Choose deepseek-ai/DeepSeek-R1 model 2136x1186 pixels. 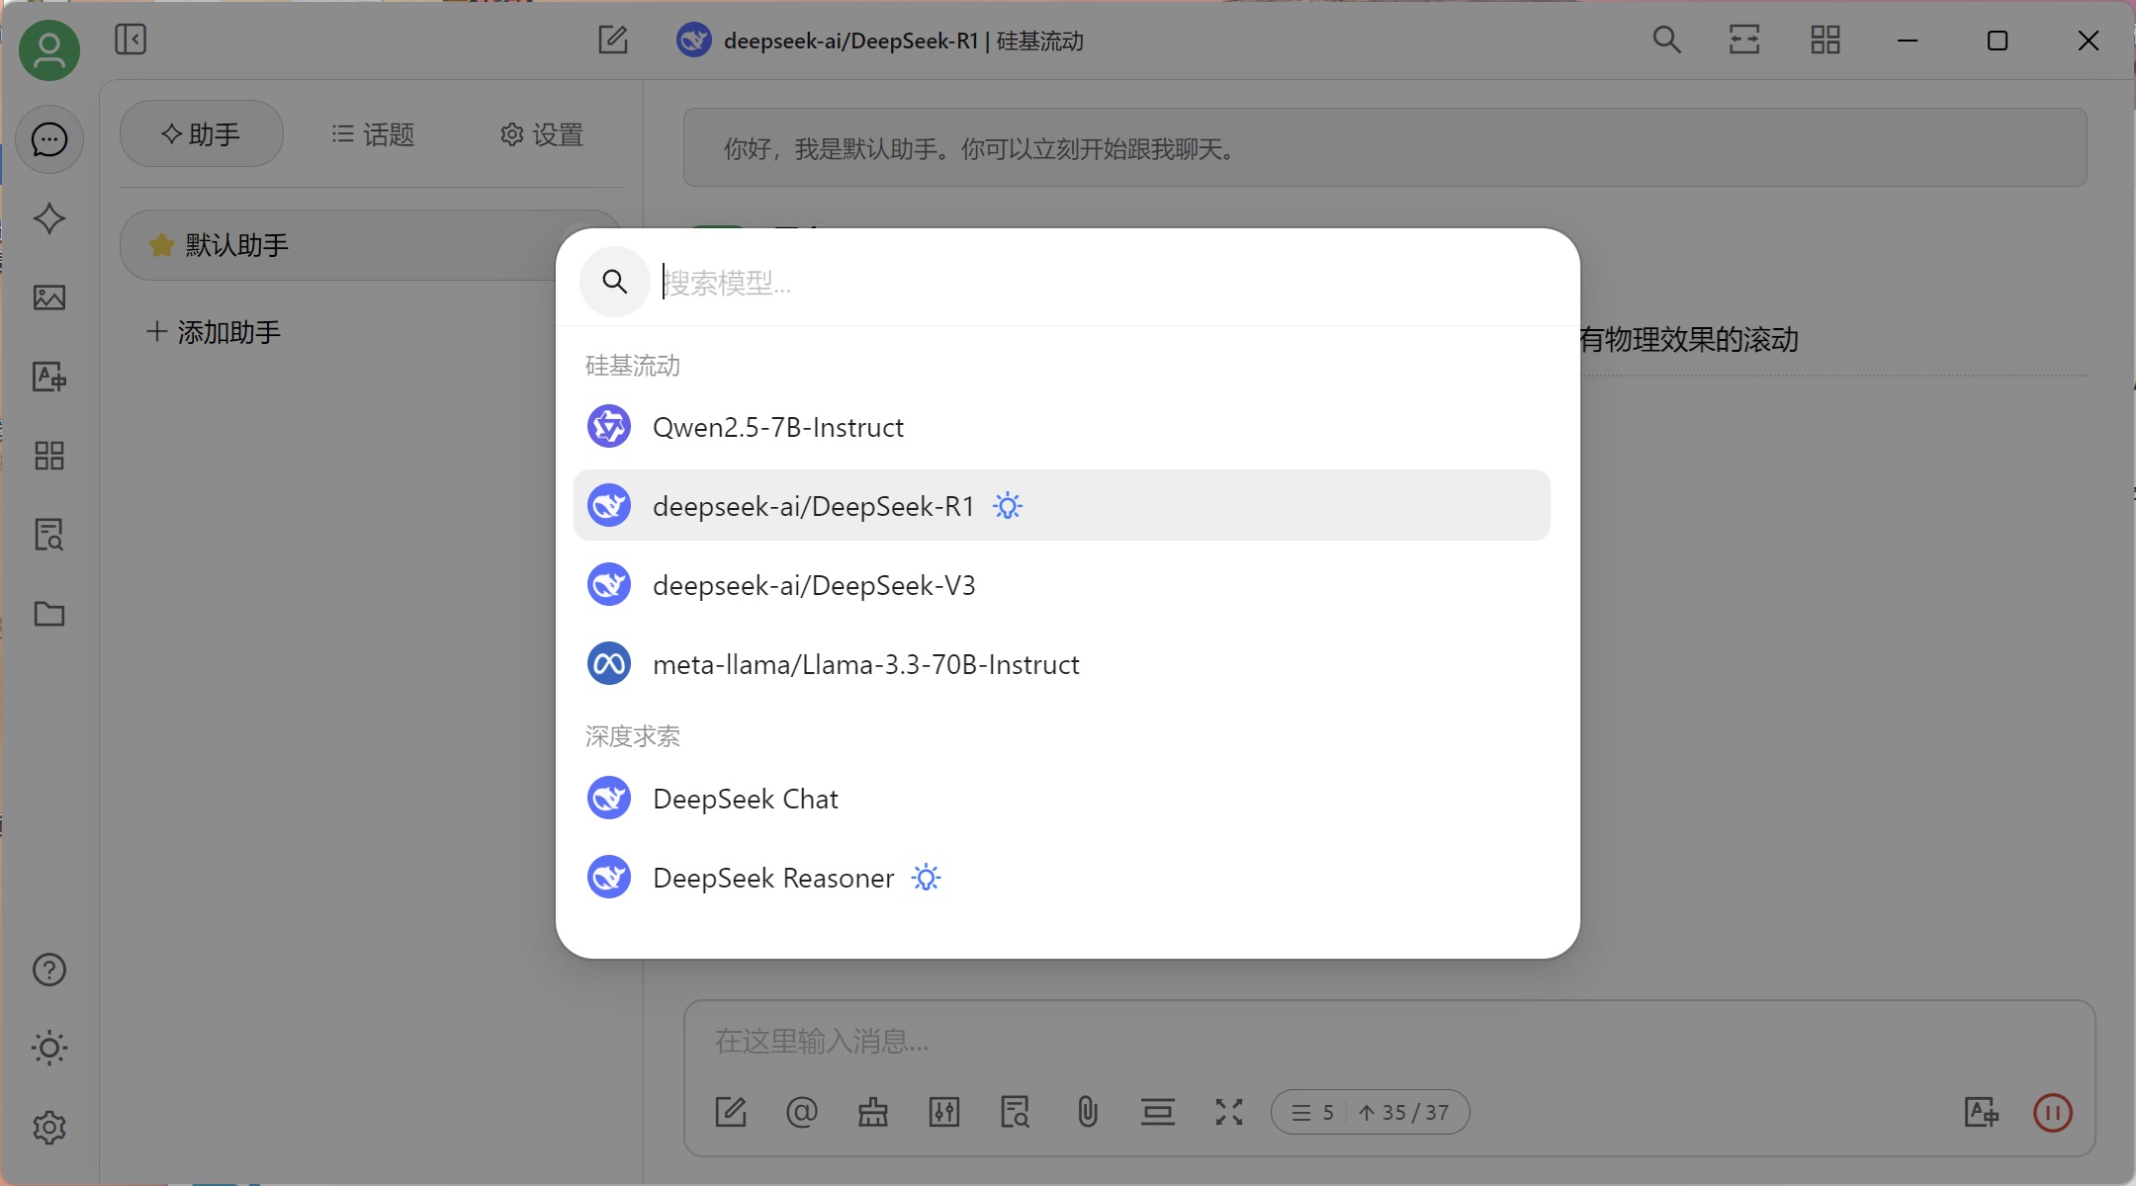click(1062, 506)
